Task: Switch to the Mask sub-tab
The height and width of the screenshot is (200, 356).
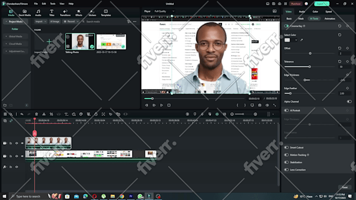Action: (x=301, y=19)
